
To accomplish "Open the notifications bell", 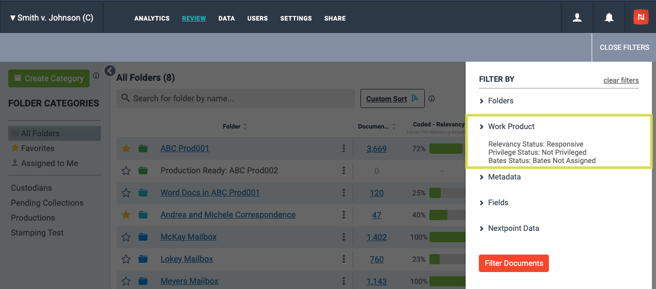I will coord(609,17).
